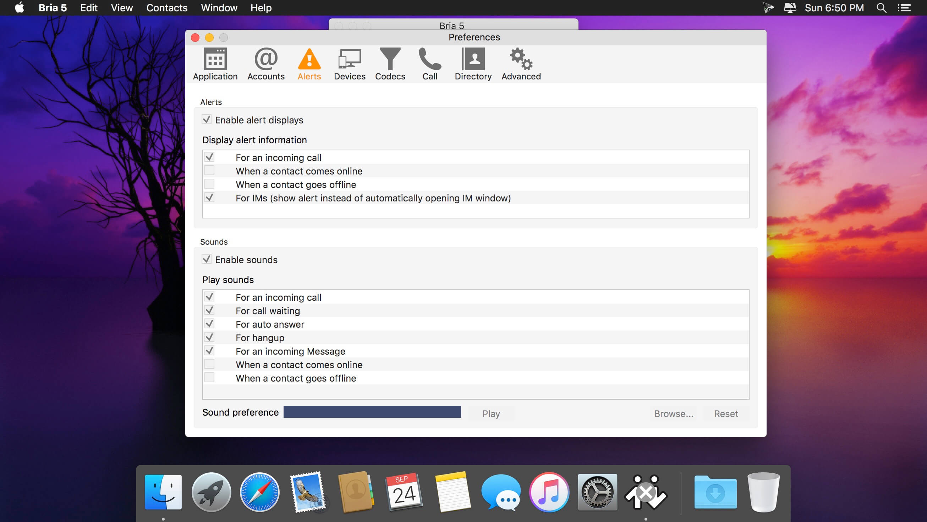Launch Launchpad rocket in the dock
The height and width of the screenshot is (522, 927).
pyautogui.click(x=211, y=492)
